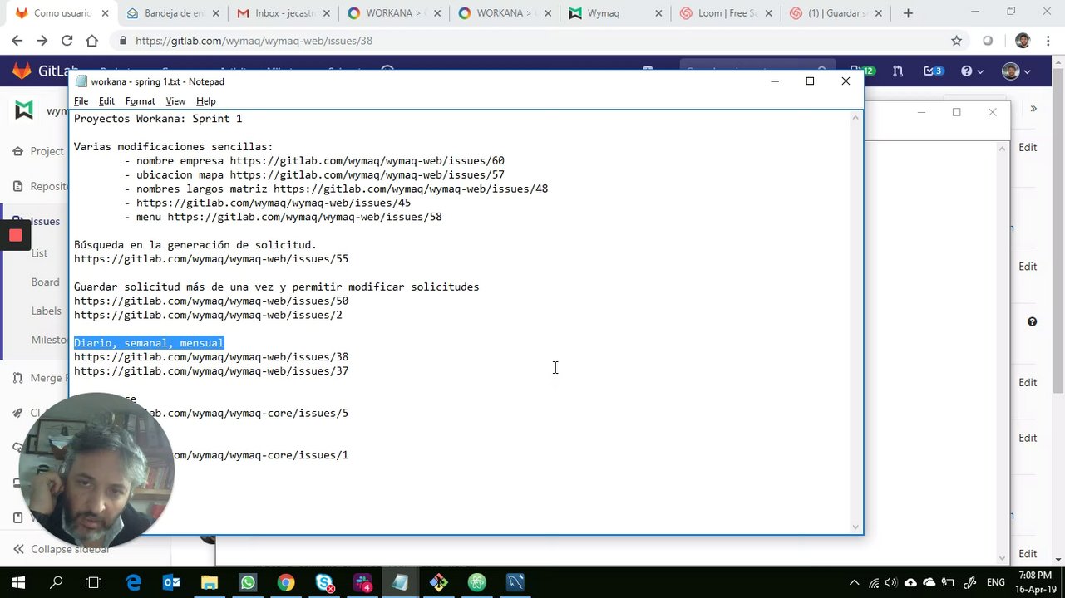Image resolution: width=1065 pixels, height=598 pixels.
Task: Open Labels under Issues in sidebar
Action: coord(46,311)
